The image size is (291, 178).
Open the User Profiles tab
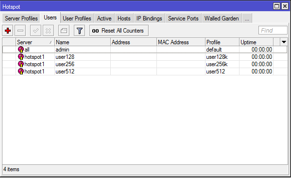pos(77,18)
